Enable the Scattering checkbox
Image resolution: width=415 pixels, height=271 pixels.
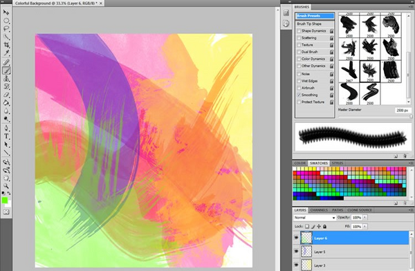coord(299,38)
